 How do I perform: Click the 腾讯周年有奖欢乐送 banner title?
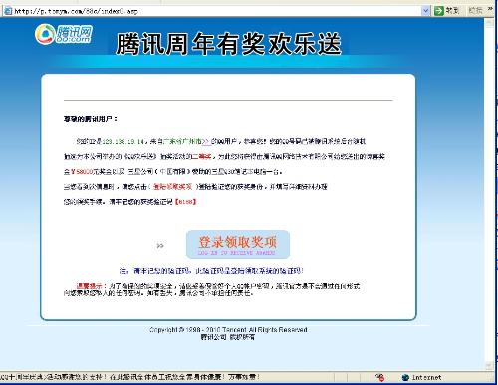[228, 44]
